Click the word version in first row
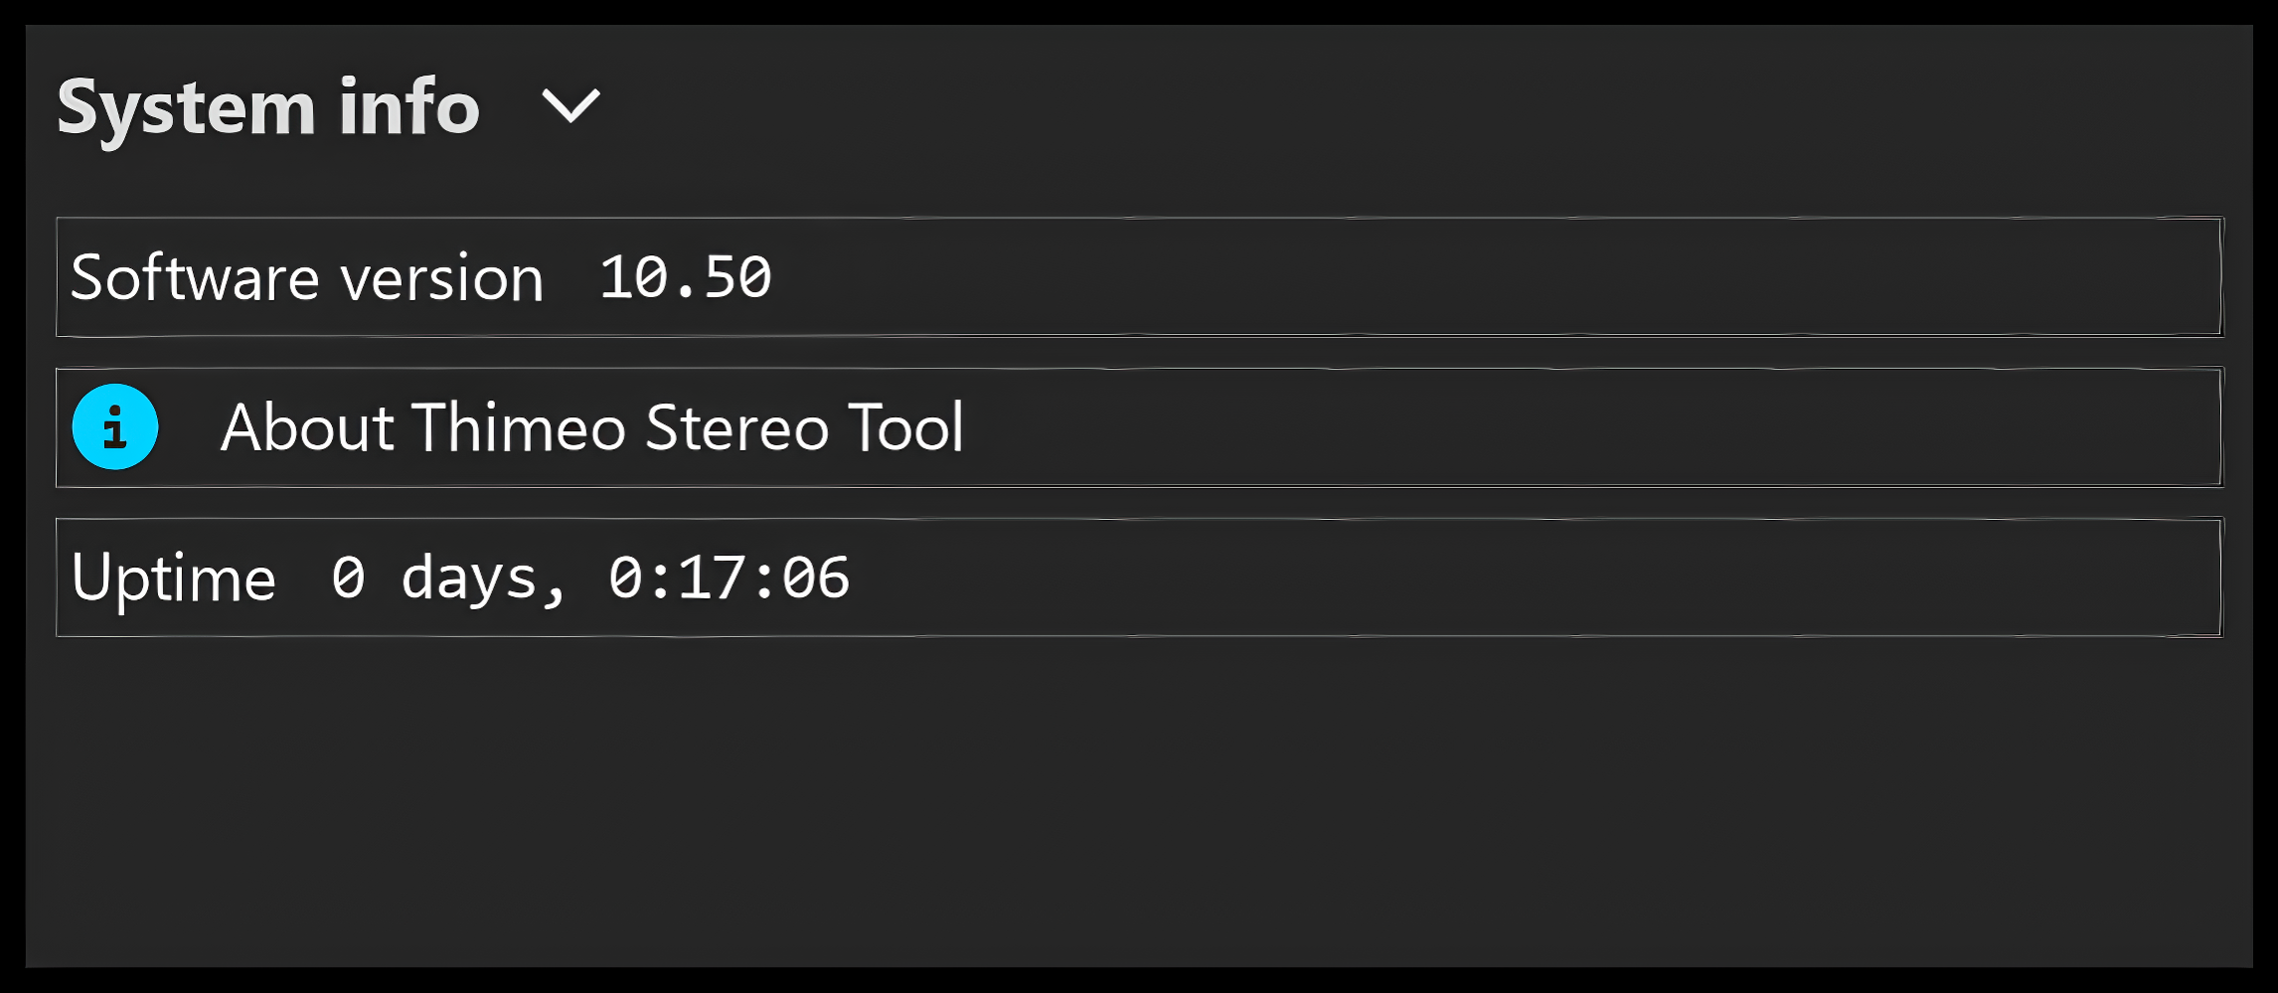Image resolution: width=2278 pixels, height=993 pixels. point(442,278)
